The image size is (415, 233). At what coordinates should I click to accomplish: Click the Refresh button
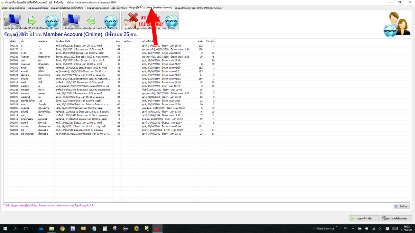pyautogui.click(x=402, y=206)
